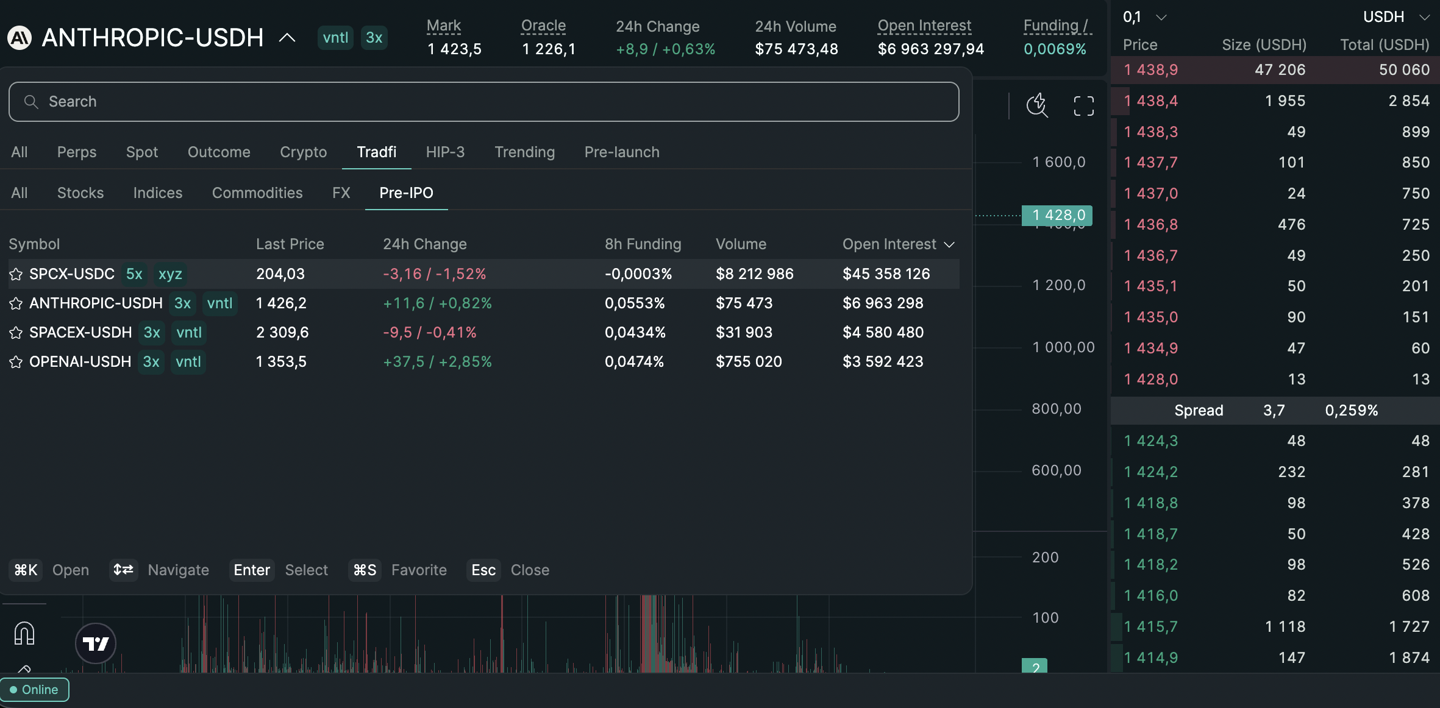Switch to the All category tab
This screenshot has width=1440, height=708.
[x=20, y=152]
